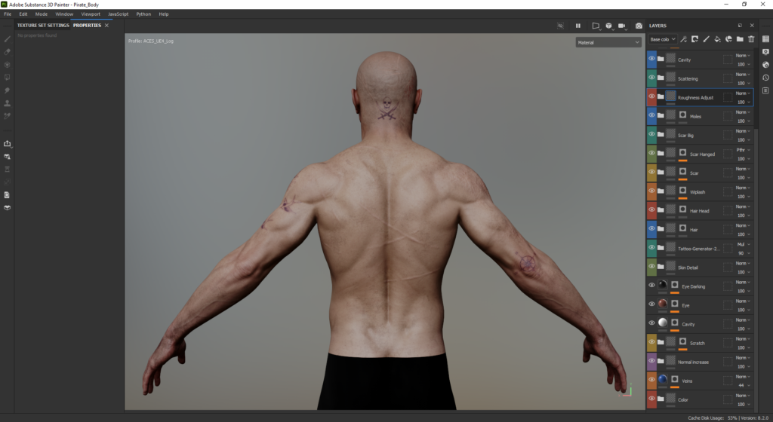Select the Clone stamp tool
773x422 pixels.
(x=8, y=103)
